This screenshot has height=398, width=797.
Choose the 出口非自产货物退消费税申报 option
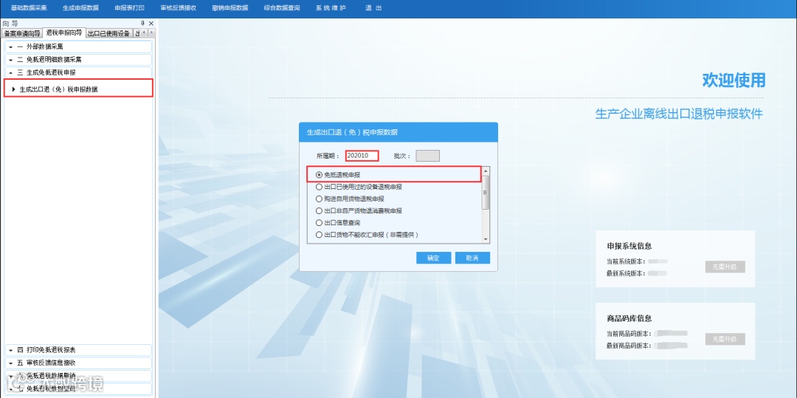coord(359,211)
